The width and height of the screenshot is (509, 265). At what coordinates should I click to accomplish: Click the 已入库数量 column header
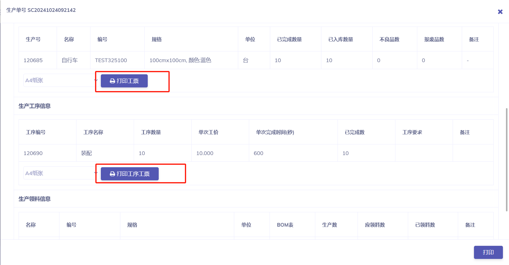pyautogui.click(x=341, y=39)
